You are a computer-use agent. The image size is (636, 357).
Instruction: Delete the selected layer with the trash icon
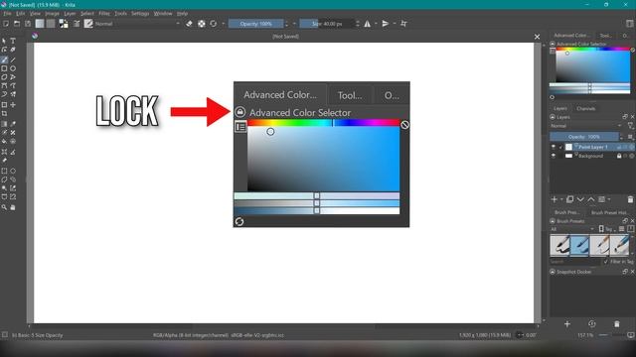pos(630,199)
